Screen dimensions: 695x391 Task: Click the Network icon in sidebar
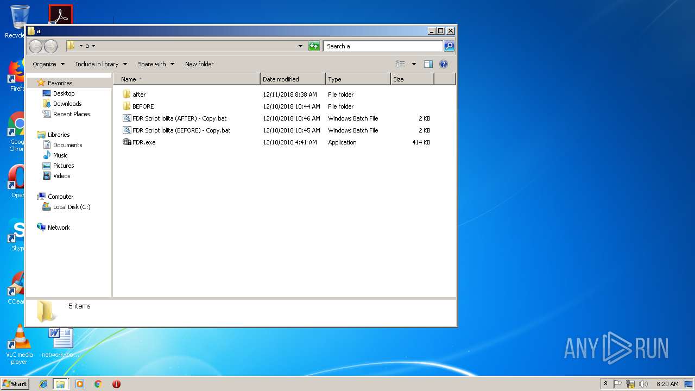click(41, 228)
